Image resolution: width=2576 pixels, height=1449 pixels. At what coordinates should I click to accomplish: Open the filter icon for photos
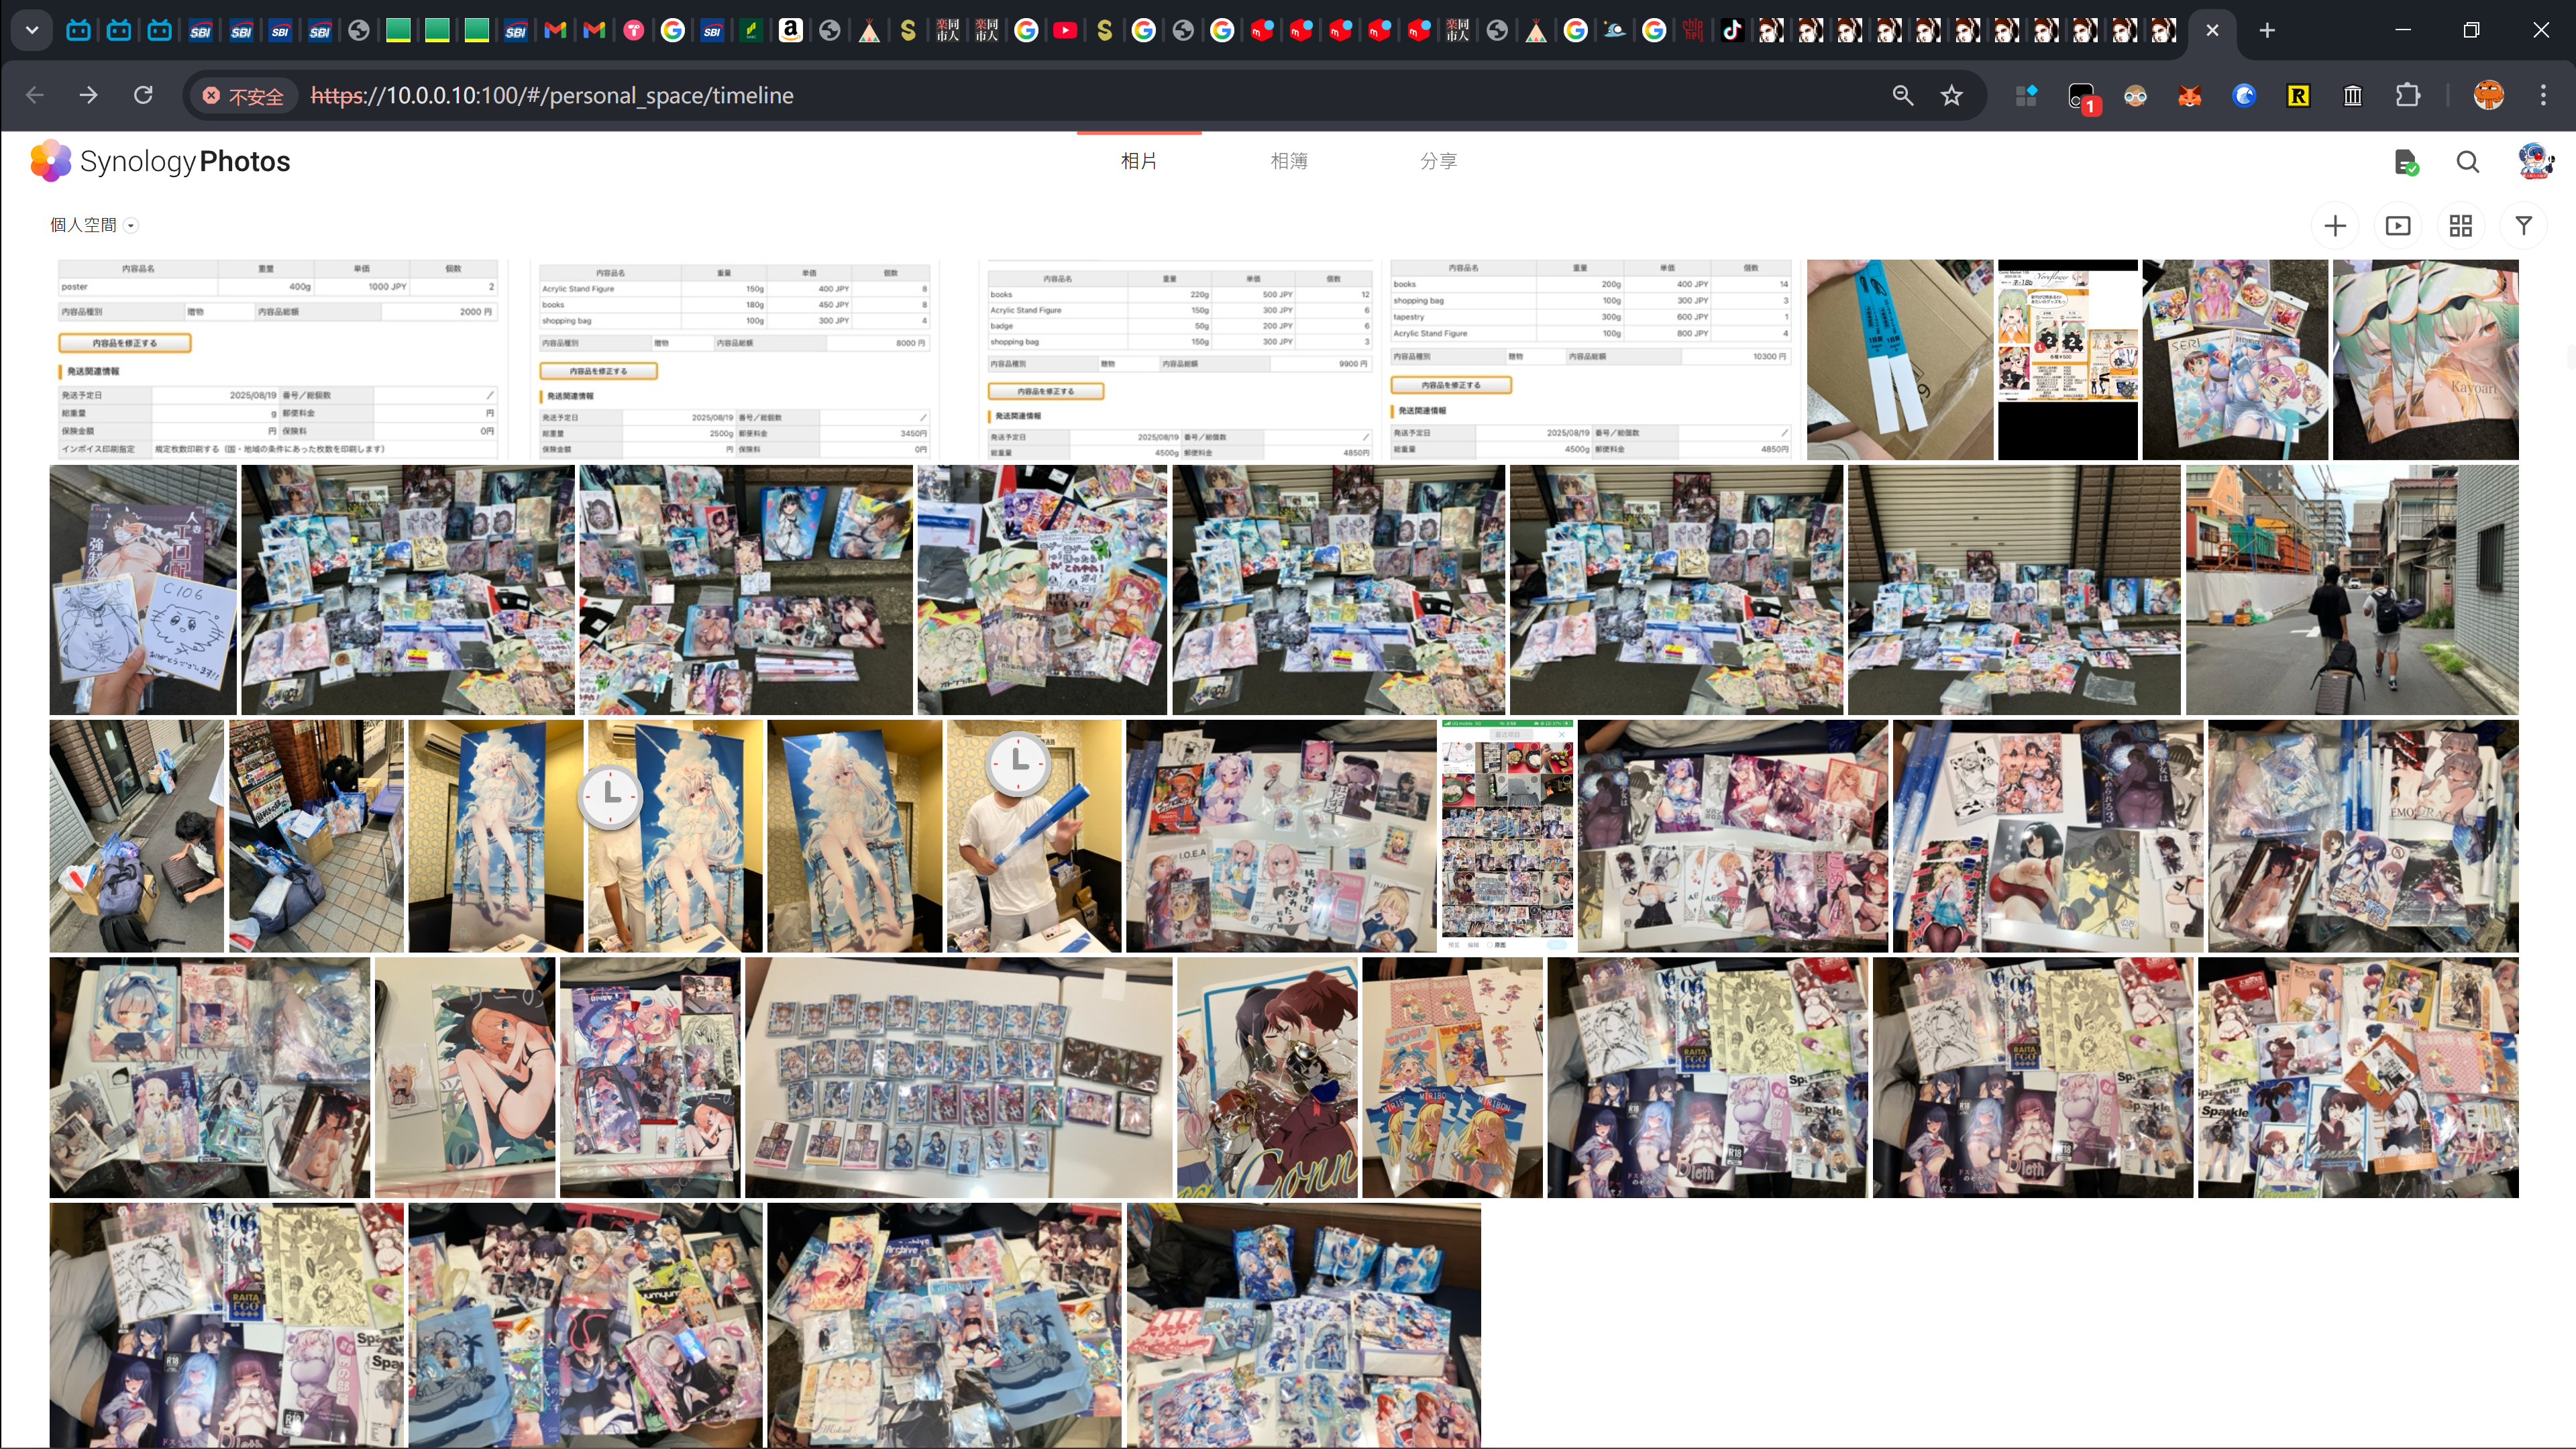[x=2524, y=225]
